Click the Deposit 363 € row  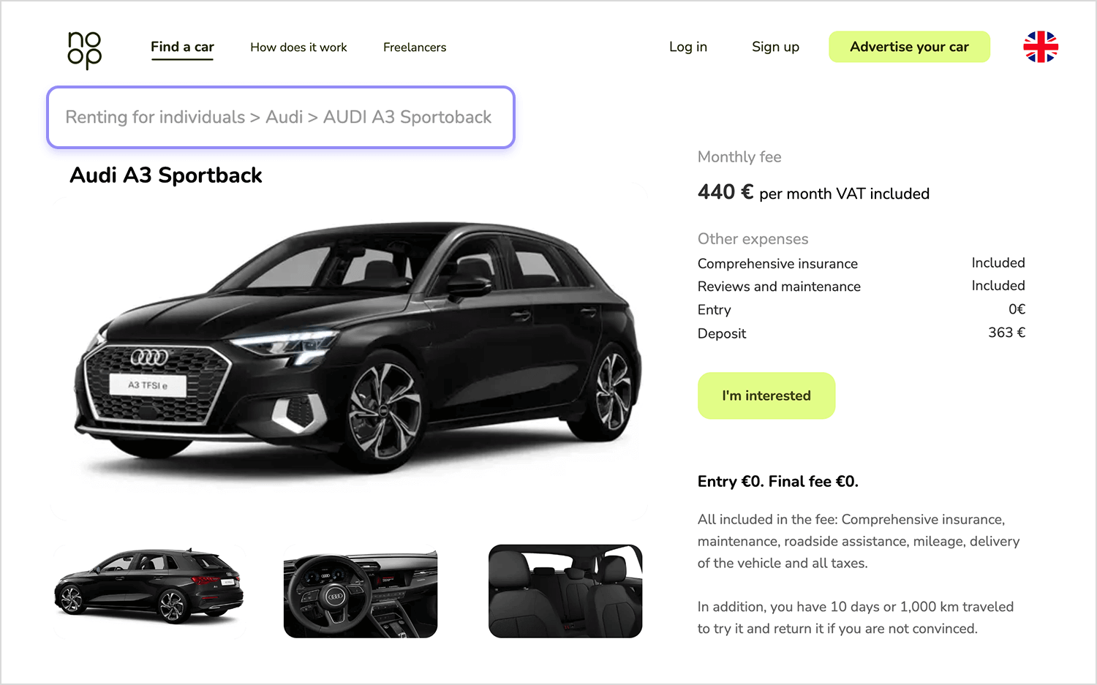click(x=862, y=333)
